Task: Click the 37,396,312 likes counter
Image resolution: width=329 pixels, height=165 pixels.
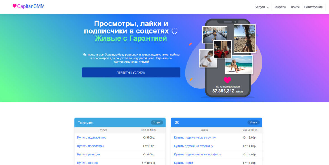Action: (x=223, y=91)
